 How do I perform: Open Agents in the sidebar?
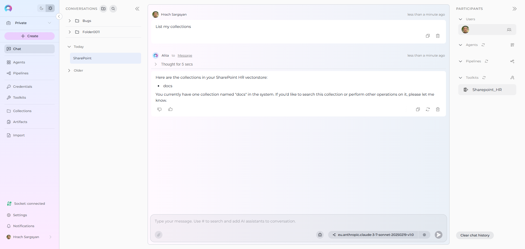[19, 62]
